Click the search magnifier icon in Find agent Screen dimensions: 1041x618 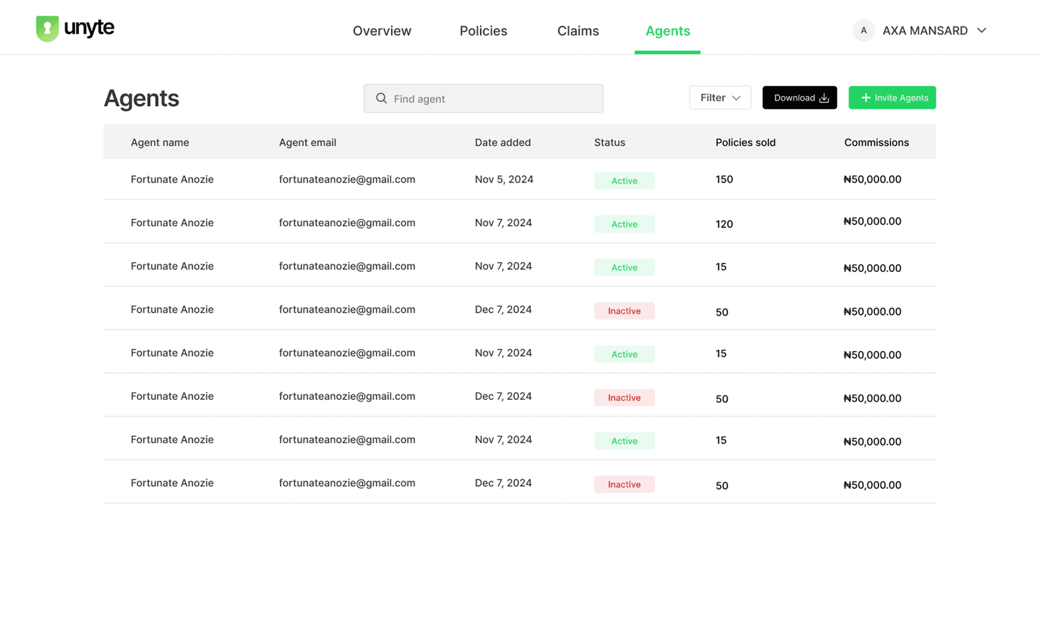coord(381,98)
